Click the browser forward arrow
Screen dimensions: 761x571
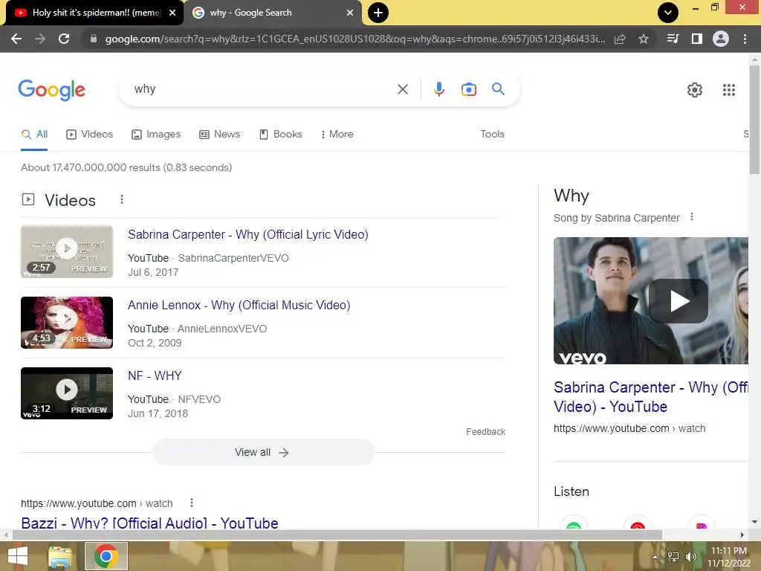coord(40,39)
